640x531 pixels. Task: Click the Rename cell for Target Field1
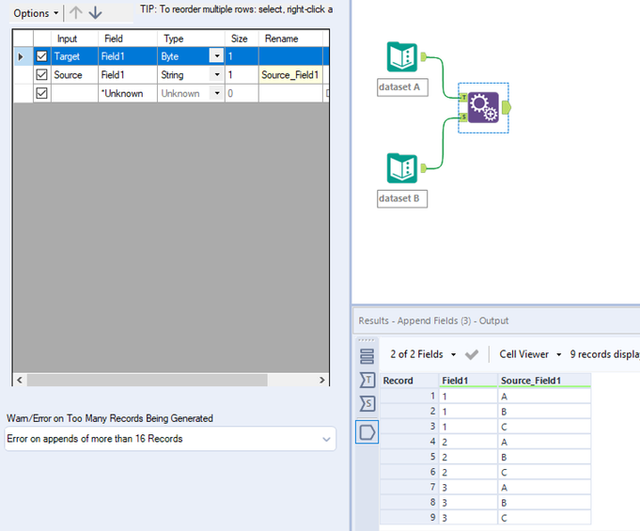tap(290, 55)
